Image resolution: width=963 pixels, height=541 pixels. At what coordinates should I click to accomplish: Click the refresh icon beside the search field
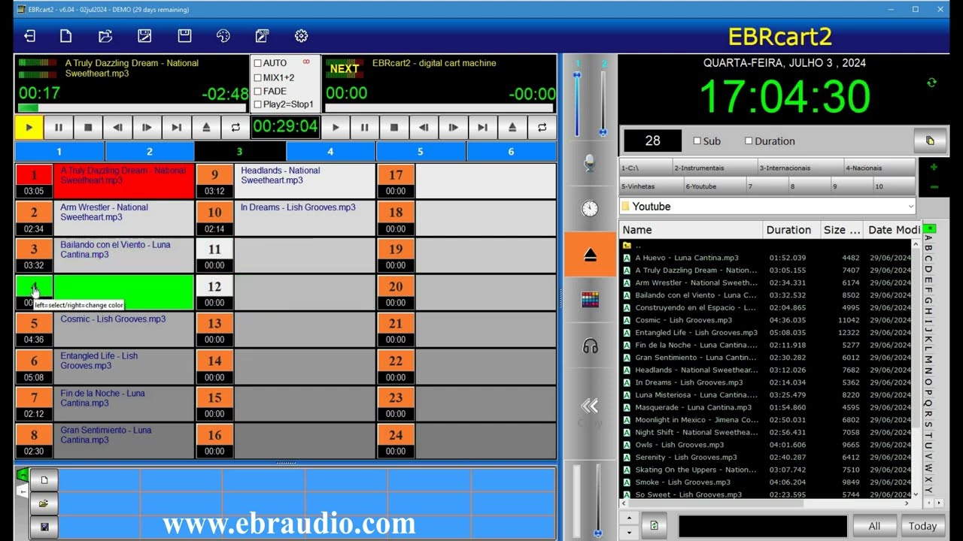coord(654,526)
